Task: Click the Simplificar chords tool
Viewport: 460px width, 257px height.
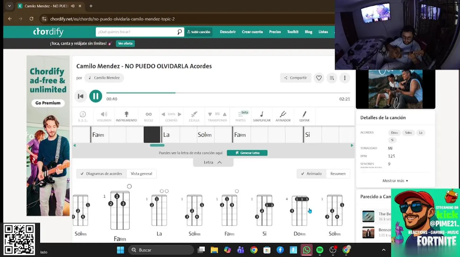Action: (x=262, y=116)
